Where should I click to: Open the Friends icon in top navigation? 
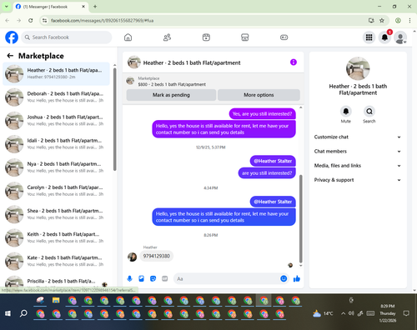click(x=167, y=37)
